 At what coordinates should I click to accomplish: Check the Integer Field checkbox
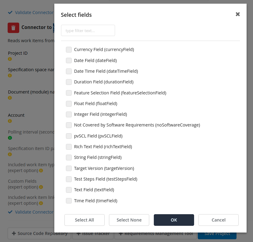(x=69, y=114)
